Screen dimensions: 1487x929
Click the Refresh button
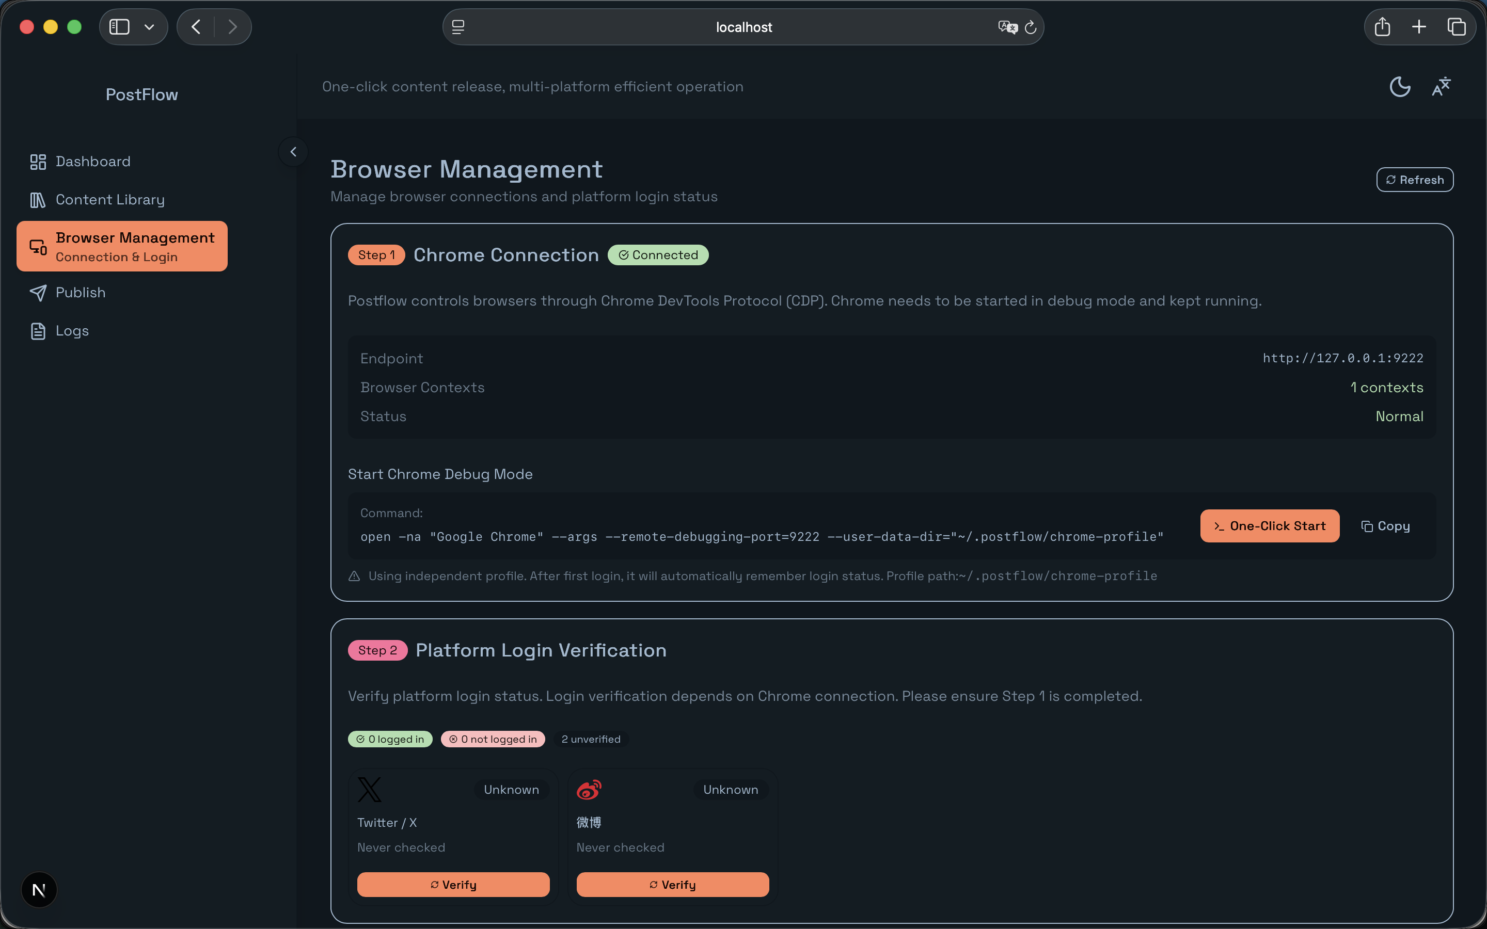1414,180
